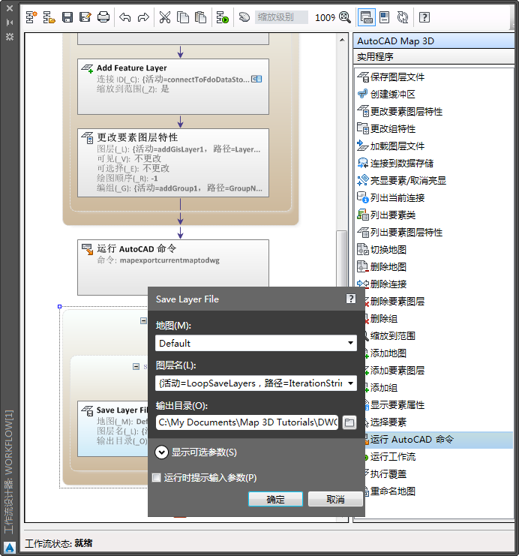Select 运行 AutoCAD 命令 in activity list

coord(439,440)
